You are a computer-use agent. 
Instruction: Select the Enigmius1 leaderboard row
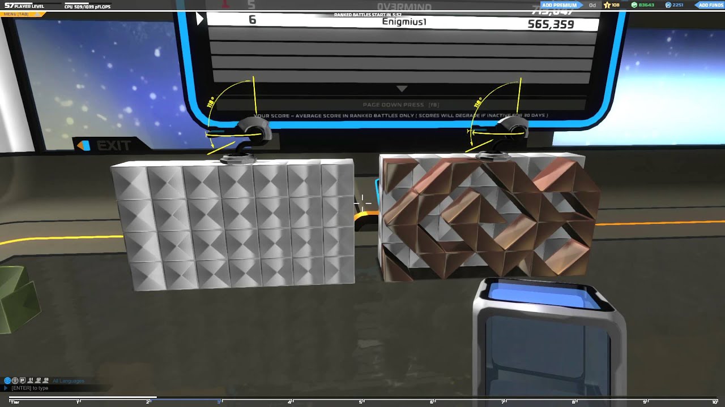402,21
